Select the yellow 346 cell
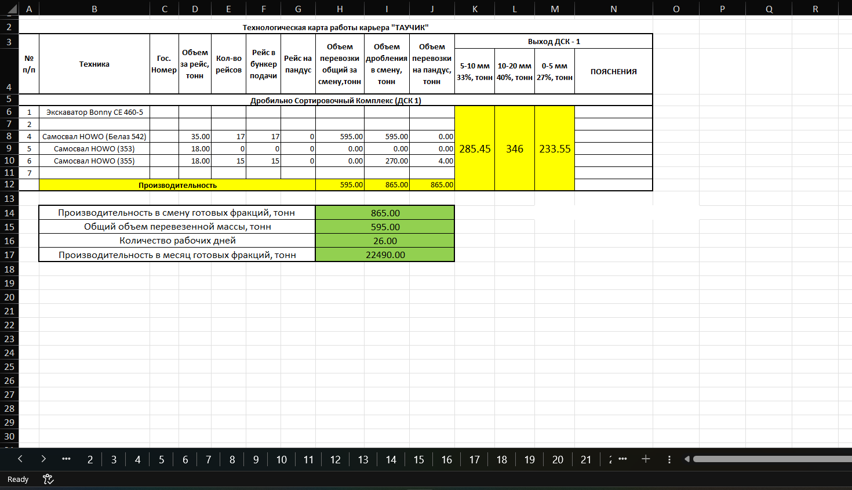The width and height of the screenshot is (852, 490). [515, 148]
